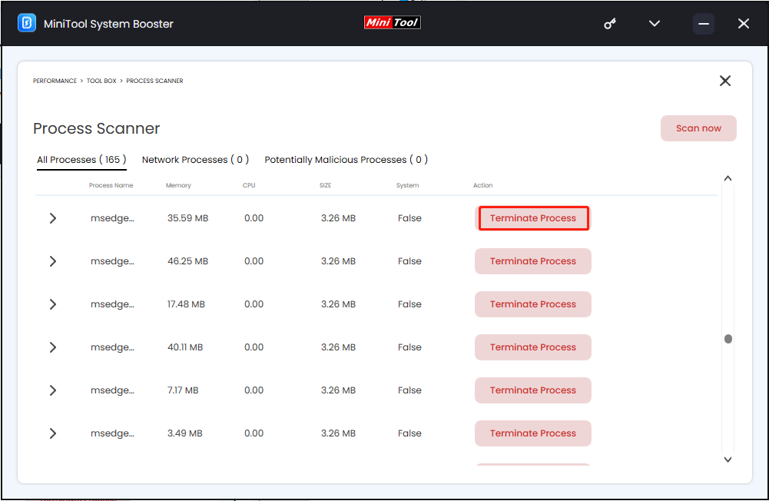Viewport: 769px width, 501px height.
Task: Click msedge name in the 35.59 MB row
Action: click(x=112, y=218)
